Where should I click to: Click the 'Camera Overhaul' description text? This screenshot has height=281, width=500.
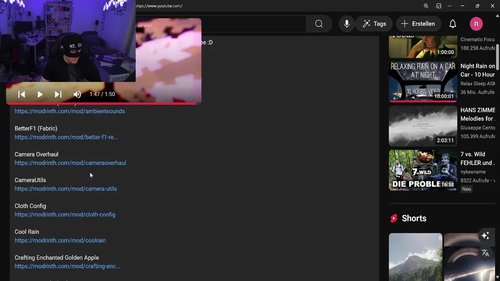tap(36, 154)
